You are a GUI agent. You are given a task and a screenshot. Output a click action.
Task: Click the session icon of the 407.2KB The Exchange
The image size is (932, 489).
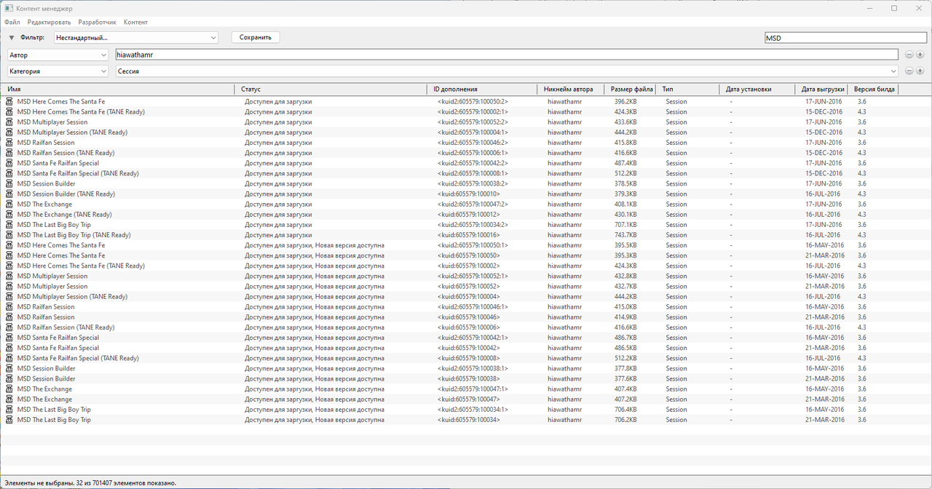point(10,399)
